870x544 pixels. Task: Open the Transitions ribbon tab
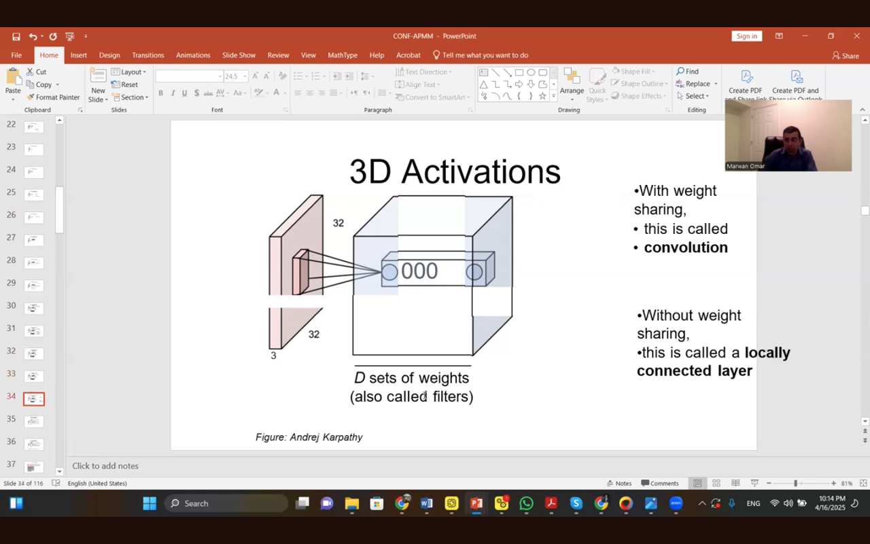[147, 55]
